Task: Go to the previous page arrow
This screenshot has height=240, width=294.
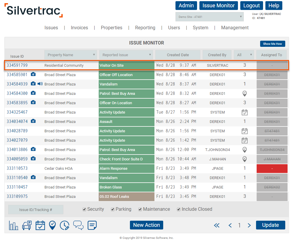Action: click(x=230, y=225)
